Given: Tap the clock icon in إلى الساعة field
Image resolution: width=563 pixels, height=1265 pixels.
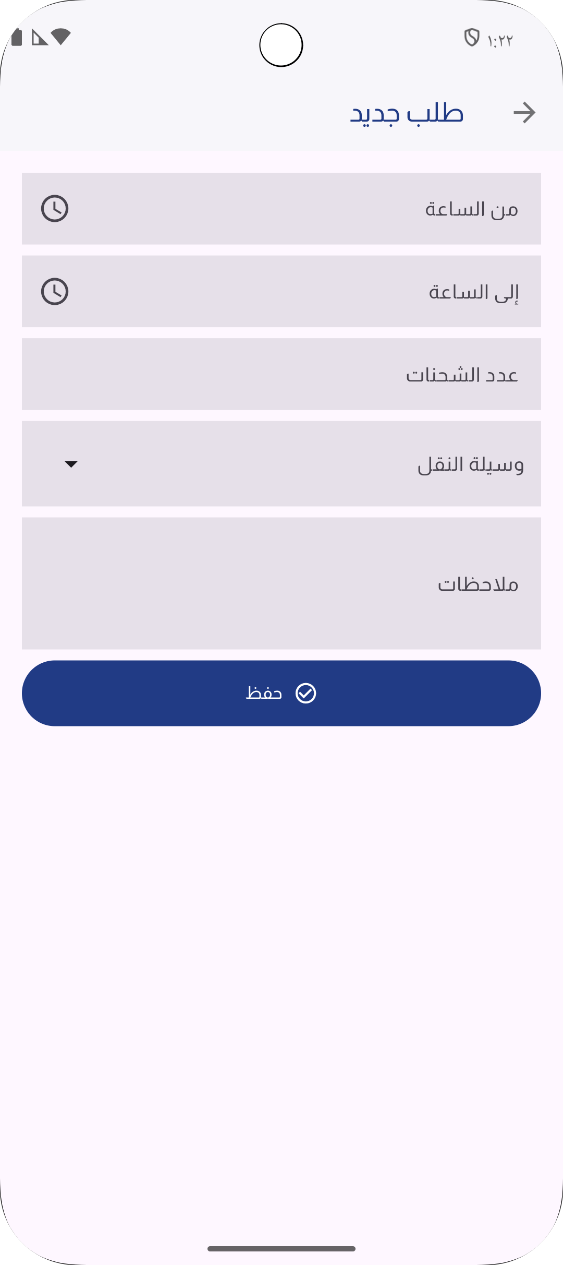Looking at the screenshot, I should tap(55, 291).
